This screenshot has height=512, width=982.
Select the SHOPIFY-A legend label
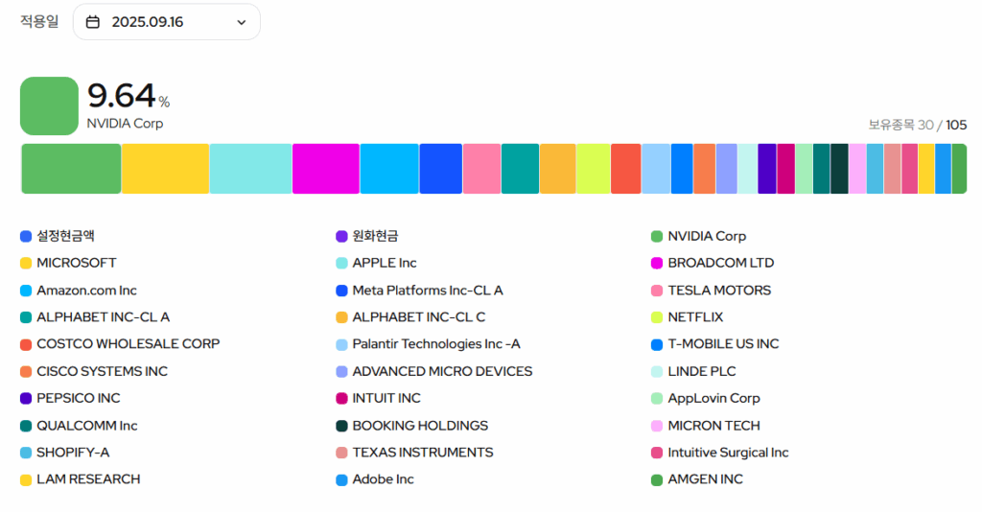[73, 452]
